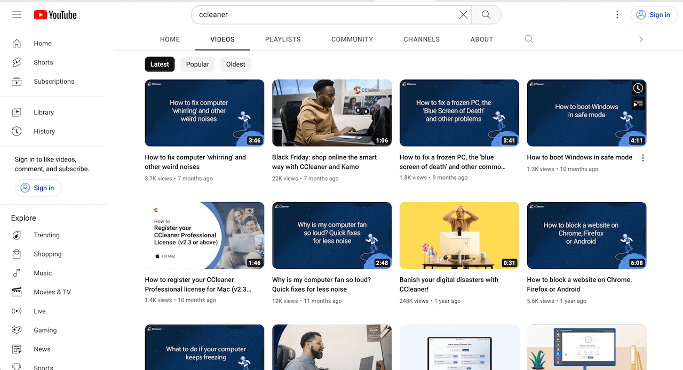
Task: Select the Popular sort chip
Action: point(197,64)
